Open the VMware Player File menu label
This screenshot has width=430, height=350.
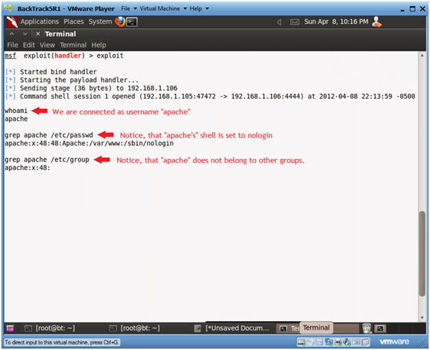tap(125, 8)
